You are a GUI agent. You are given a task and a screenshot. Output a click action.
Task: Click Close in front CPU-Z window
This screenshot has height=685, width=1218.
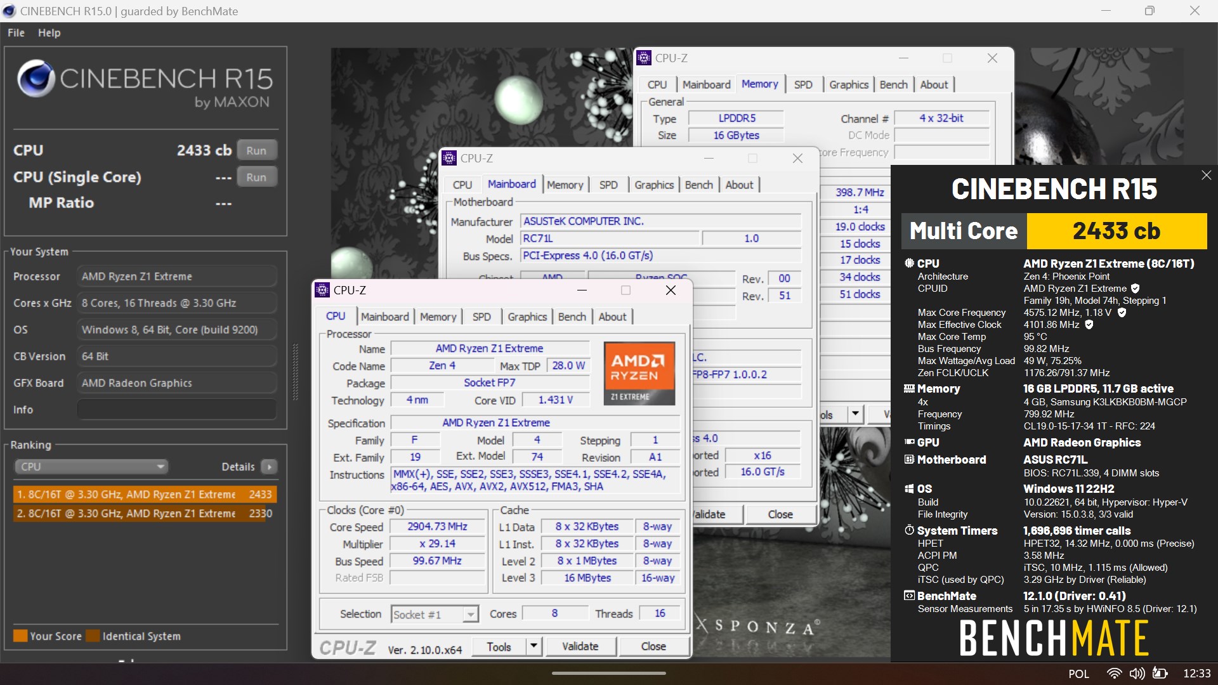click(653, 646)
